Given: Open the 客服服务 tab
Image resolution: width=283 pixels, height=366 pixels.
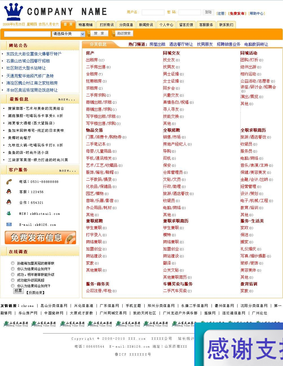Looking at the screenshot, I should point(206,25).
